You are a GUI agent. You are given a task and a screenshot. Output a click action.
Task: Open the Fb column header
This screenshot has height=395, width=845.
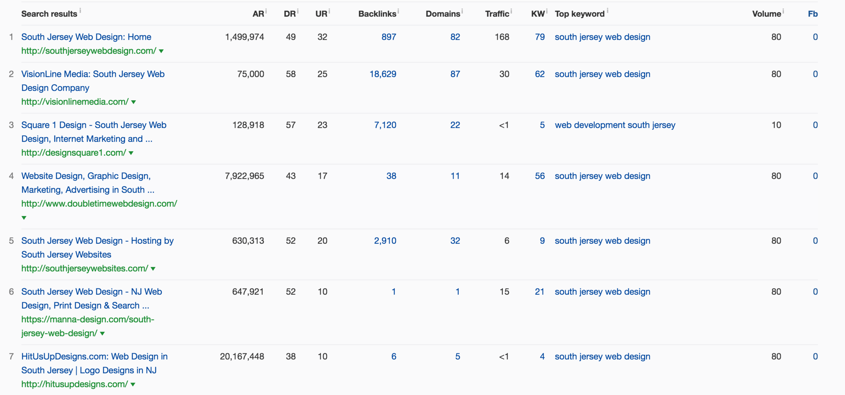point(813,14)
